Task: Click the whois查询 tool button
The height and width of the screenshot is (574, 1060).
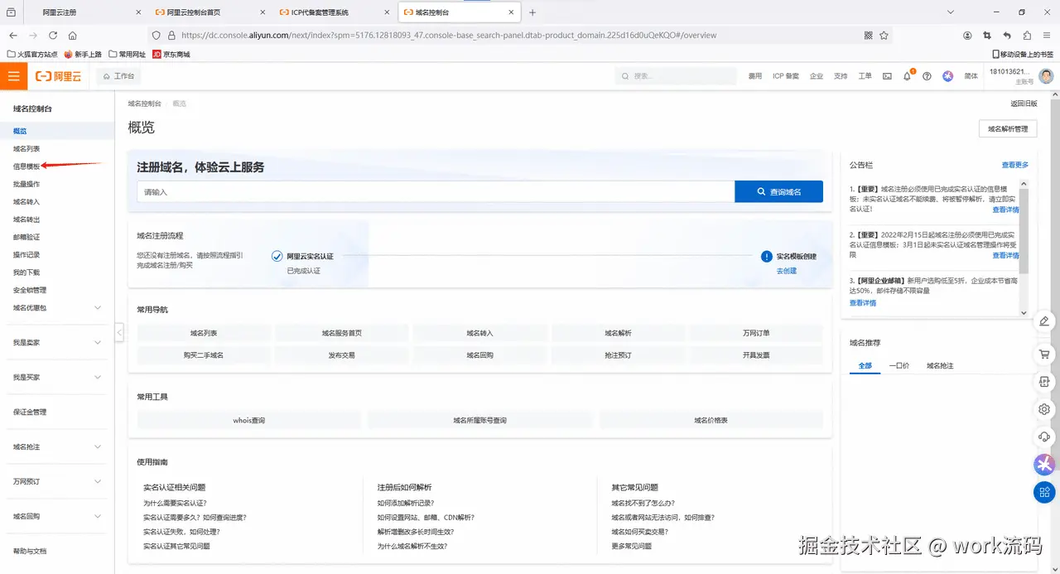Action: point(249,420)
